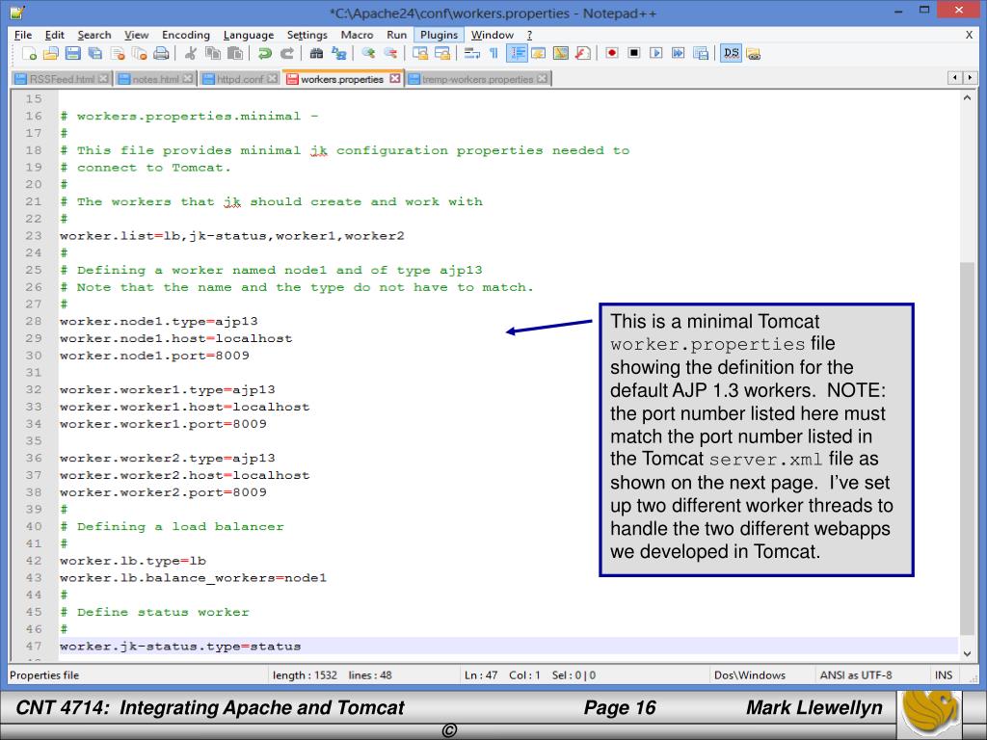Image resolution: width=987 pixels, height=740 pixels.
Task: Close the current document via toolbar icon
Action: (117, 54)
